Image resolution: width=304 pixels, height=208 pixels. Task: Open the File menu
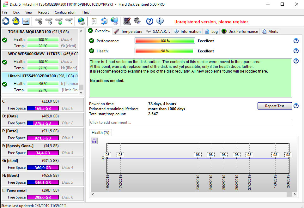point(5,12)
